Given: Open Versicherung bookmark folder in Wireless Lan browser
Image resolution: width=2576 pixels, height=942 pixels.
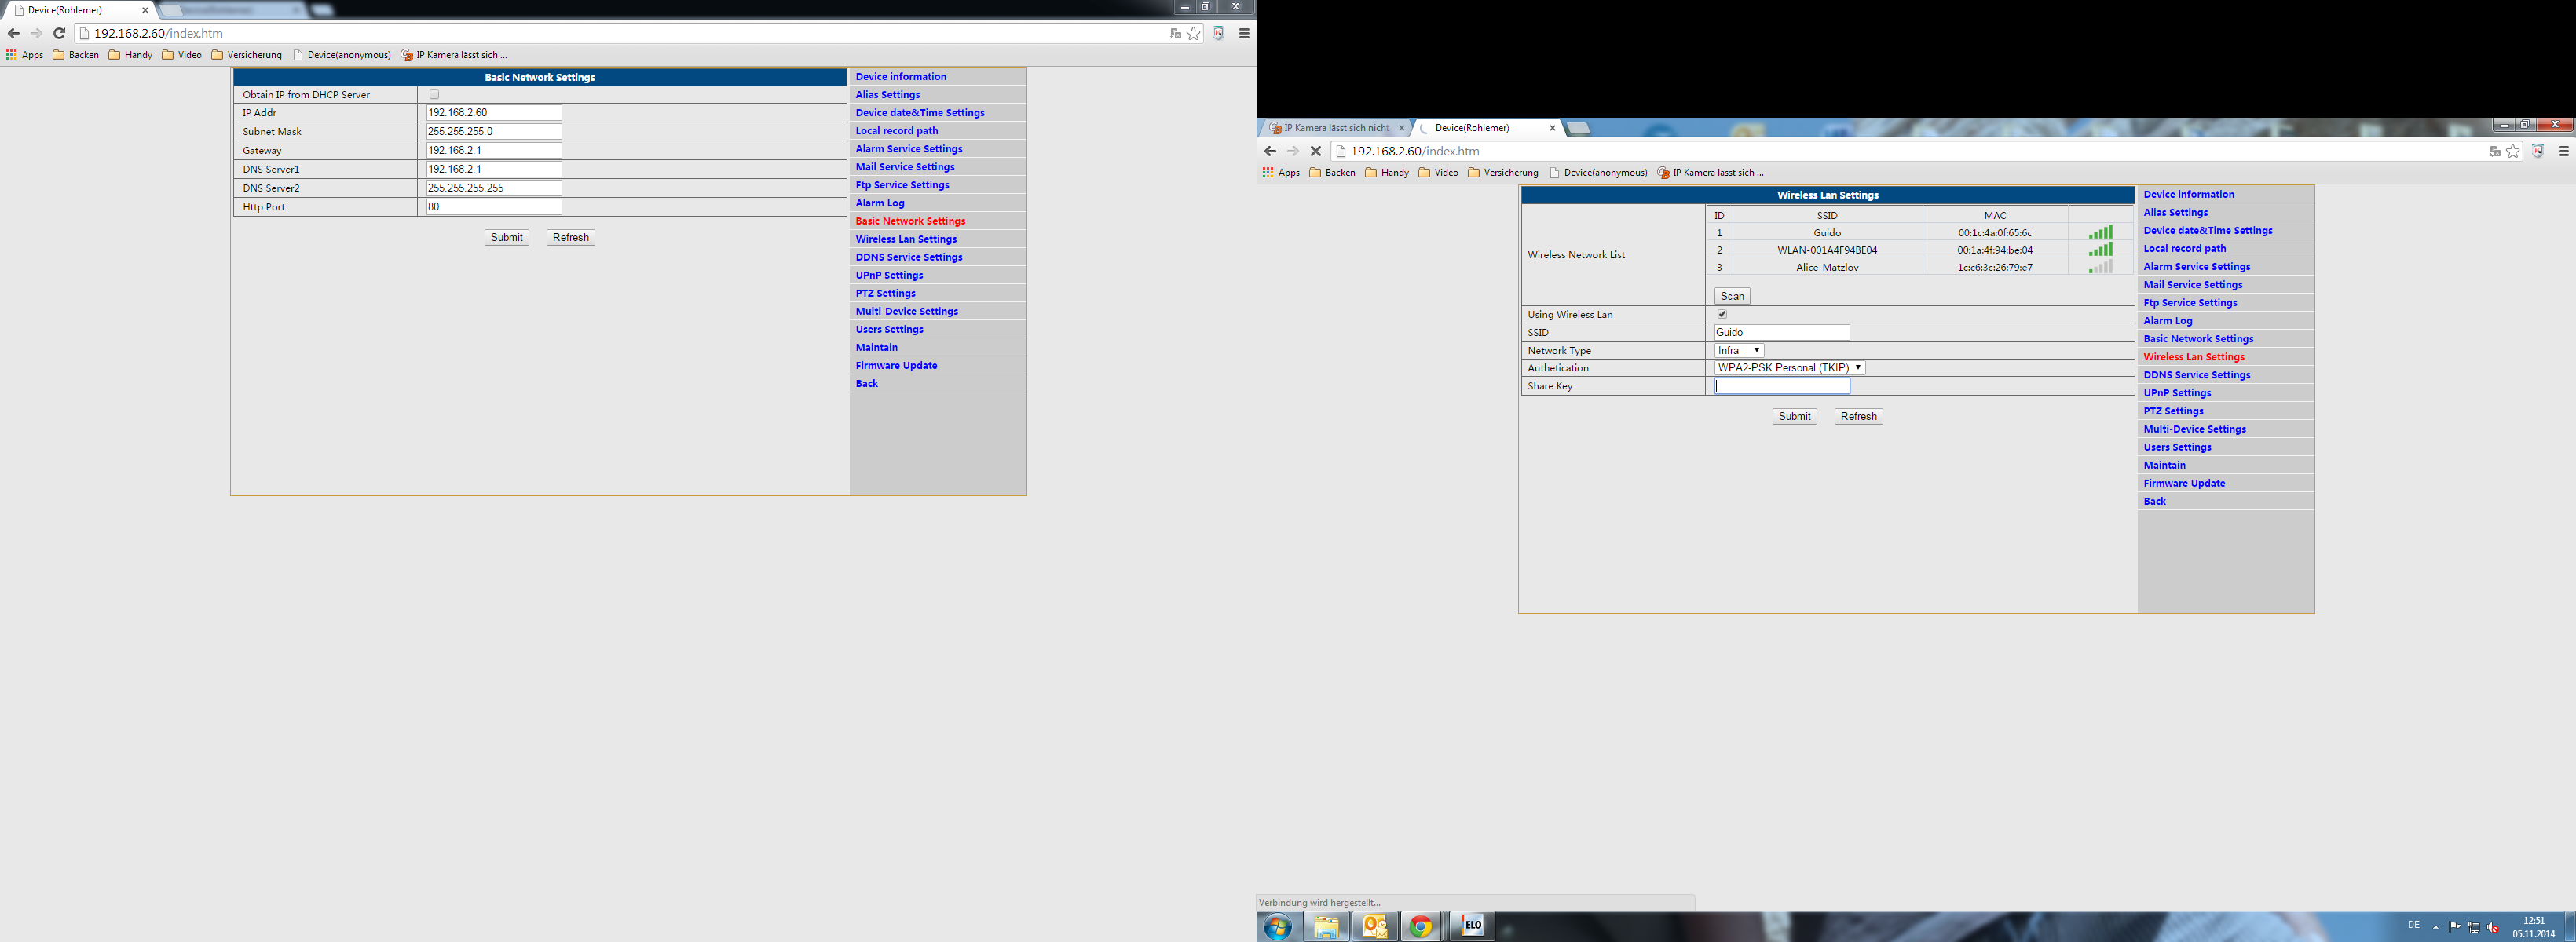Looking at the screenshot, I should 1503,173.
